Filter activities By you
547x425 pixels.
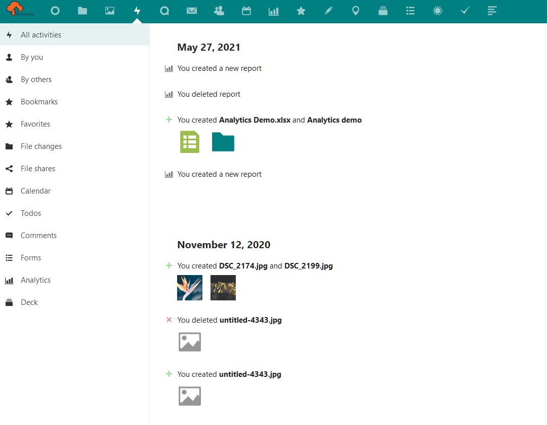coord(75,57)
